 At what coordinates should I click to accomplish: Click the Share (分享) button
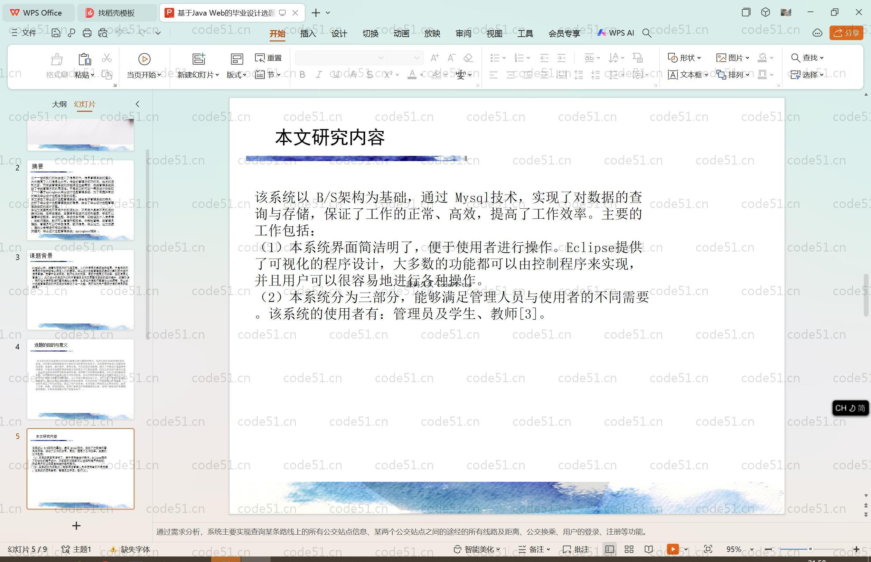(846, 33)
